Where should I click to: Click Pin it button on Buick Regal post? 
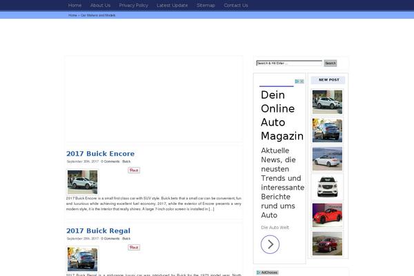point(134,248)
